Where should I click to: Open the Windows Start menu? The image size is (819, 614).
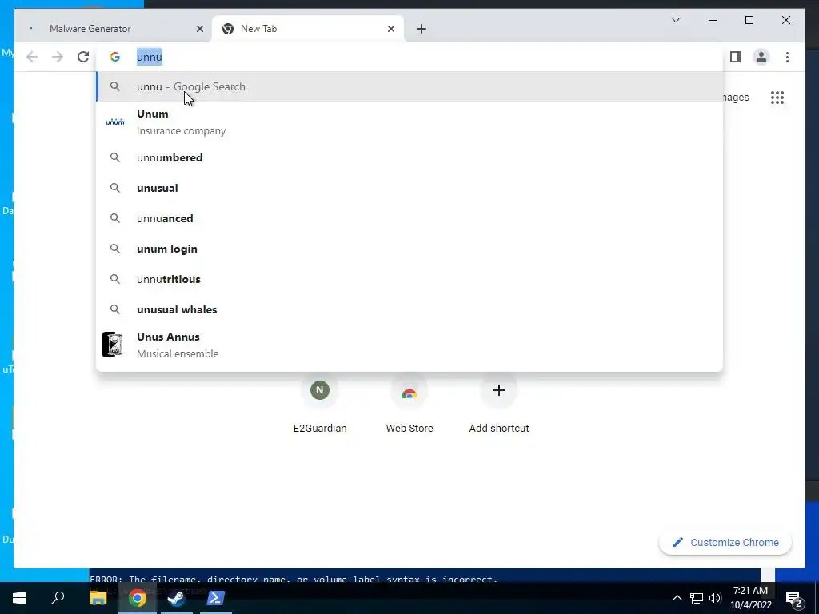(x=19, y=598)
